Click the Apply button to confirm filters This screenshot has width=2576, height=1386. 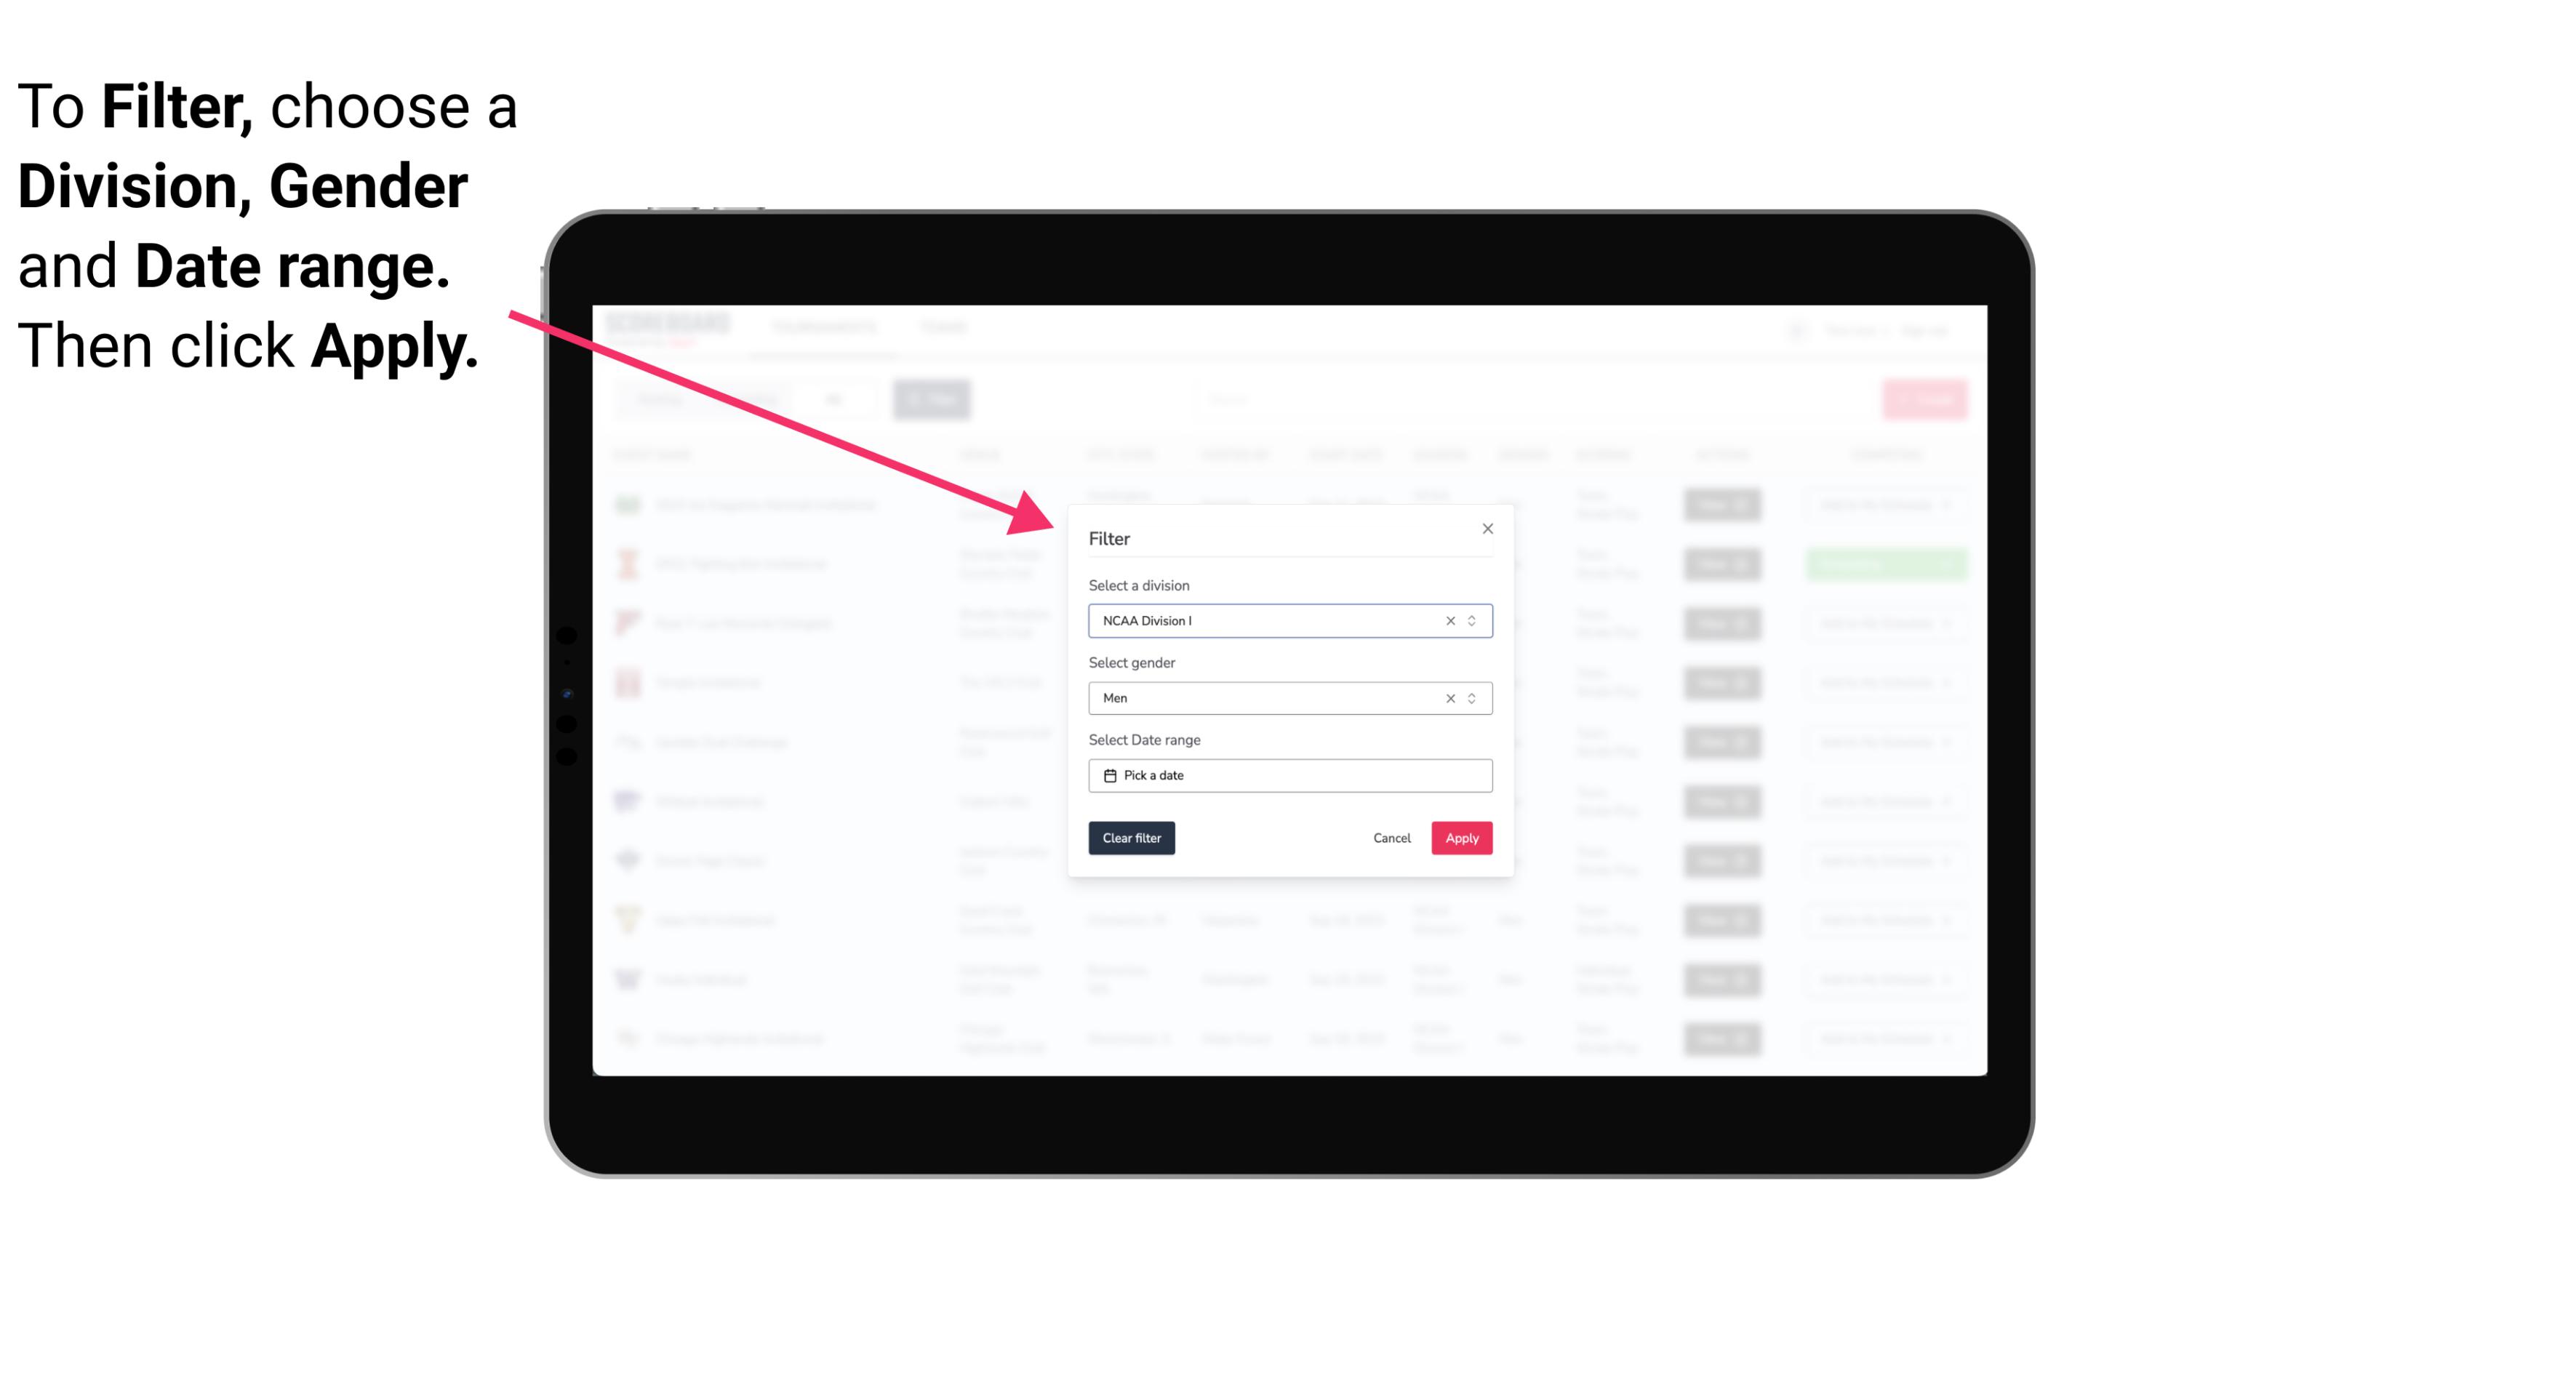(x=1461, y=838)
